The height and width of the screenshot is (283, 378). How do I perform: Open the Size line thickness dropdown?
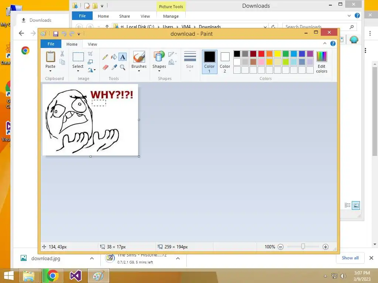[x=190, y=71]
